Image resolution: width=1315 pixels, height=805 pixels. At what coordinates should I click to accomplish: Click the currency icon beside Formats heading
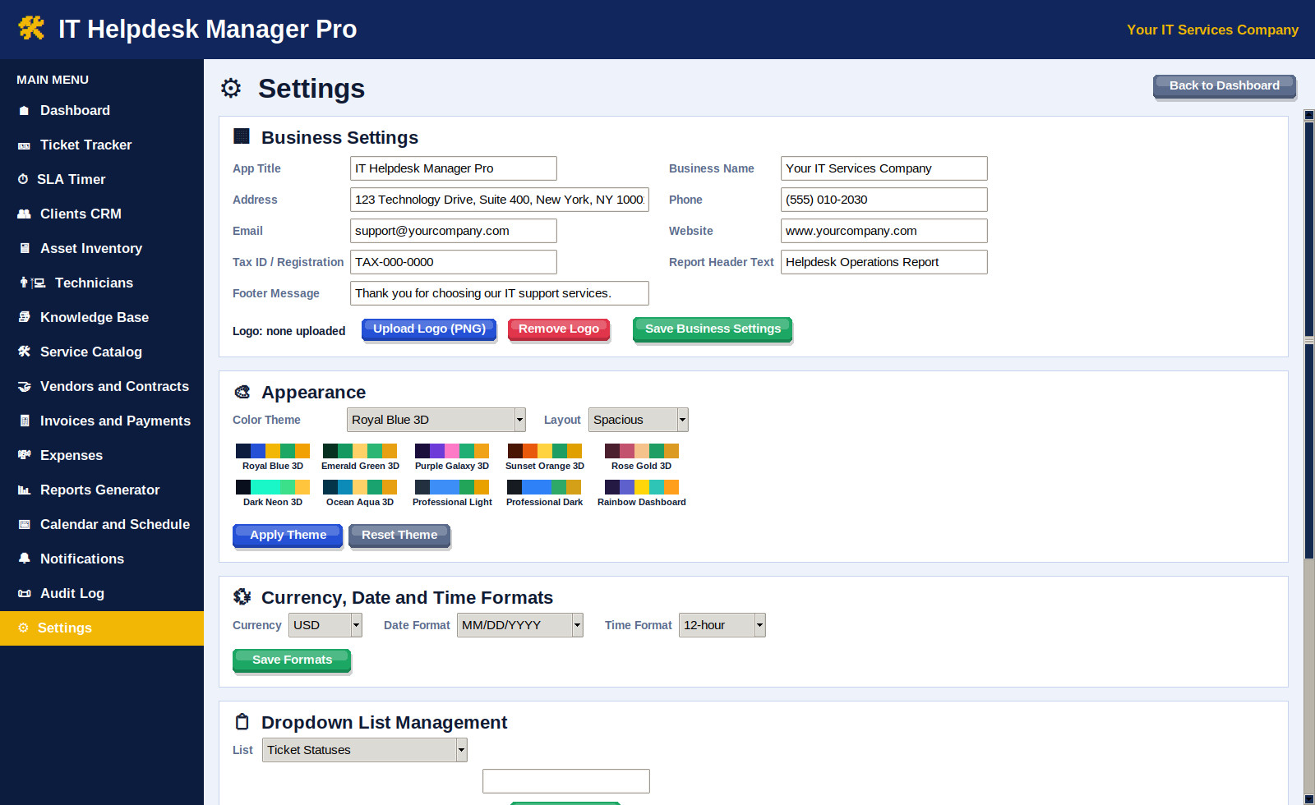point(242,596)
